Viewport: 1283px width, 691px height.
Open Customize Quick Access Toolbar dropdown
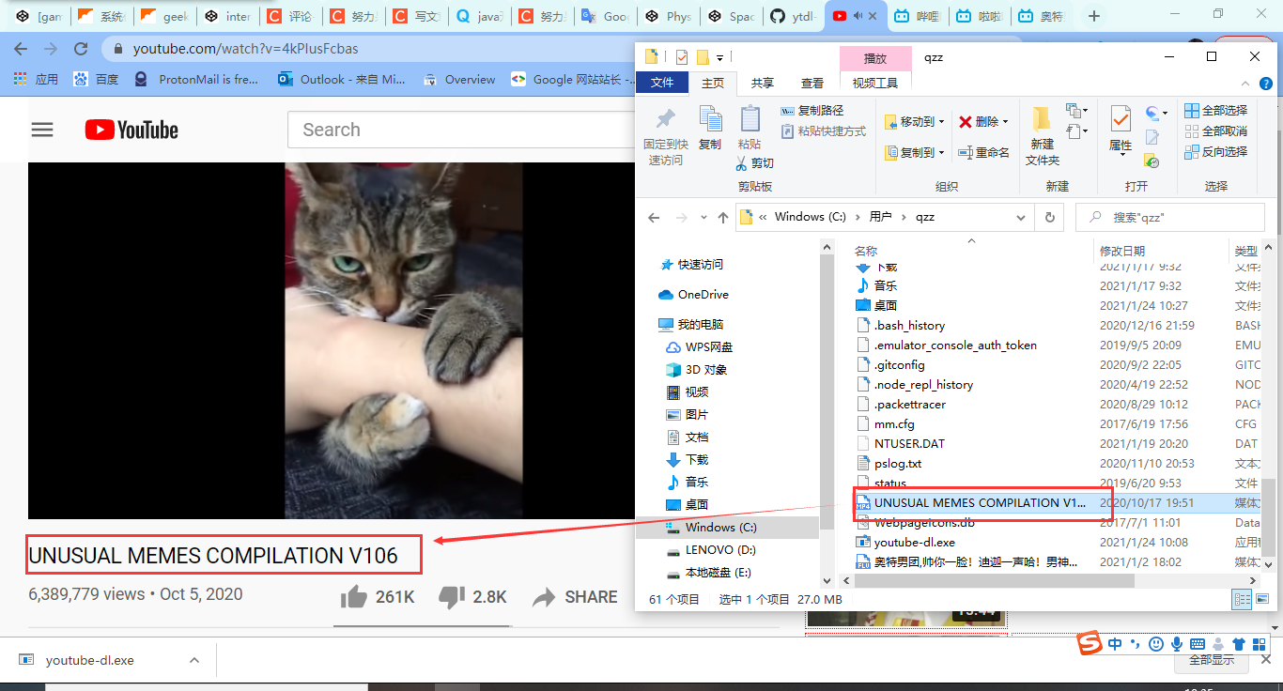(x=719, y=57)
